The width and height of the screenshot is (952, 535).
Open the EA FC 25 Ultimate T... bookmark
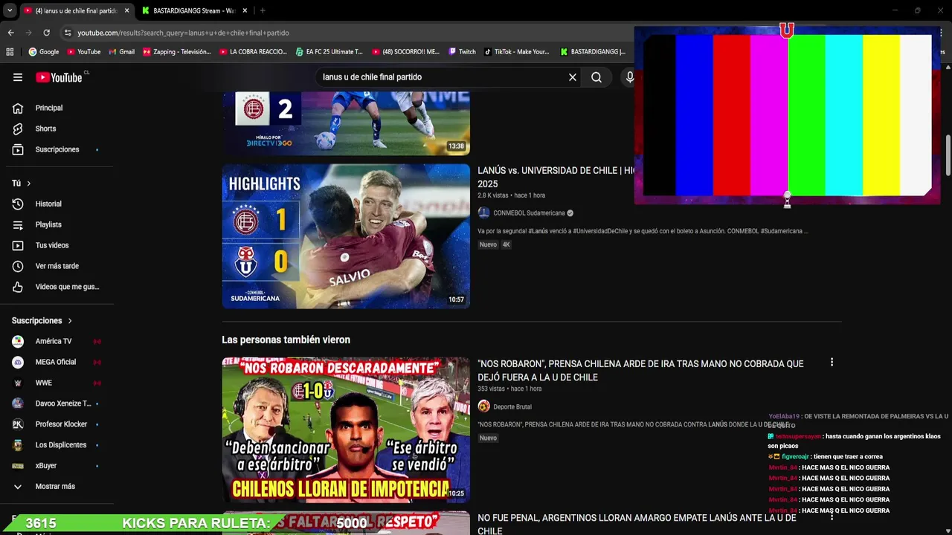click(x=329, y=52)
